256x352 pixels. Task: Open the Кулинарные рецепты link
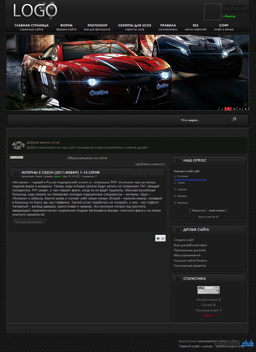pos(190,265)
